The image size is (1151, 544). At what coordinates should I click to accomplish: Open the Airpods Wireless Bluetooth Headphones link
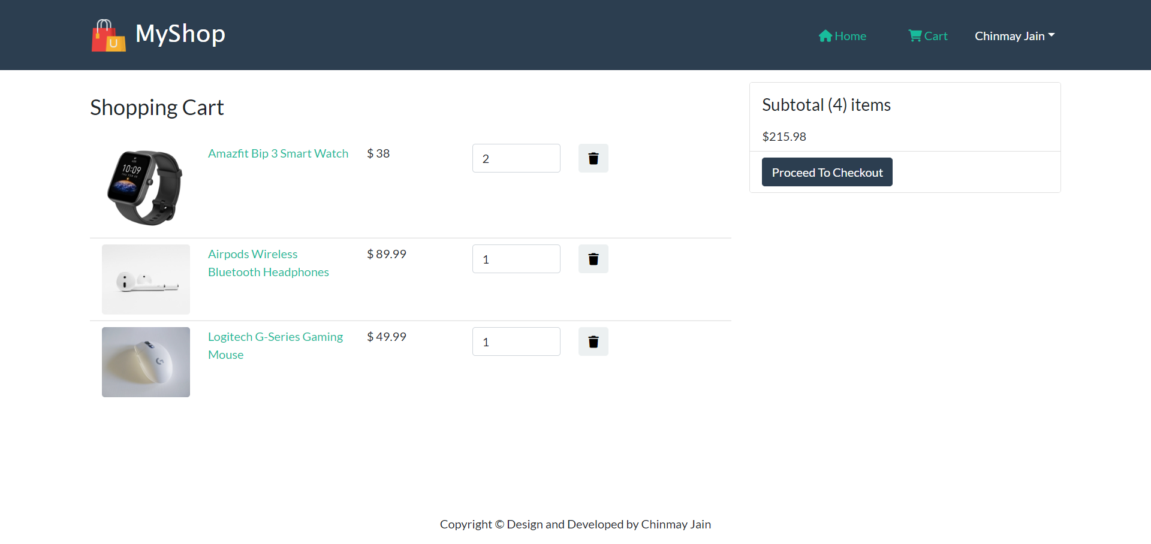pyautogui.click(x=268, y=262)
